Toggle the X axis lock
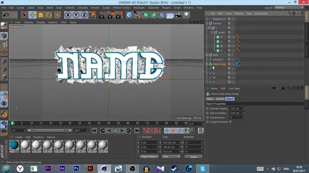The width and height of the screenshot is (309, 173). (x=68, y=15)
